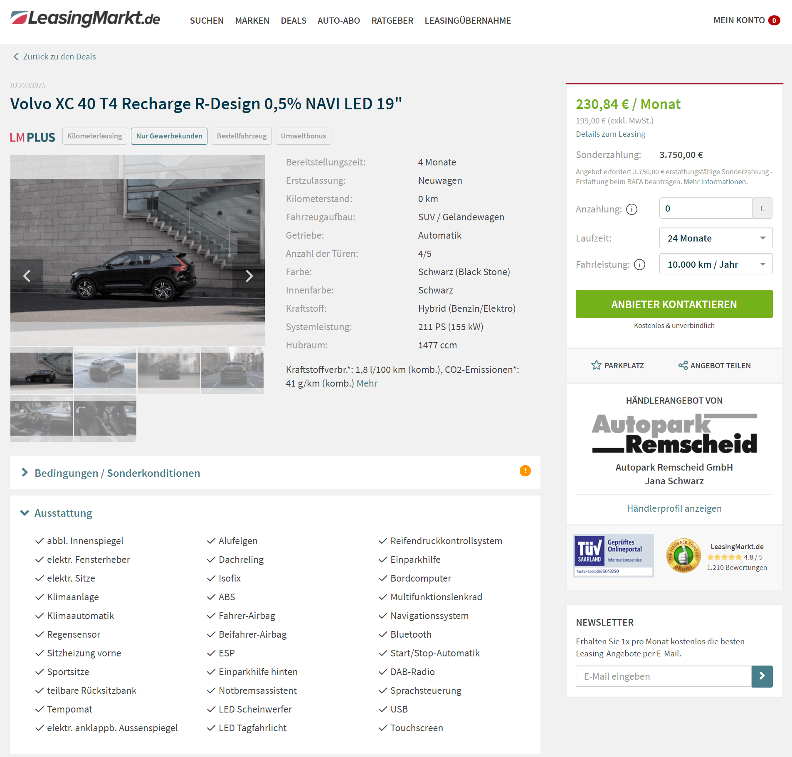Click the Sonderzahlung 3.750,00 € amount

pyautogui.click(x=681, y=155)
